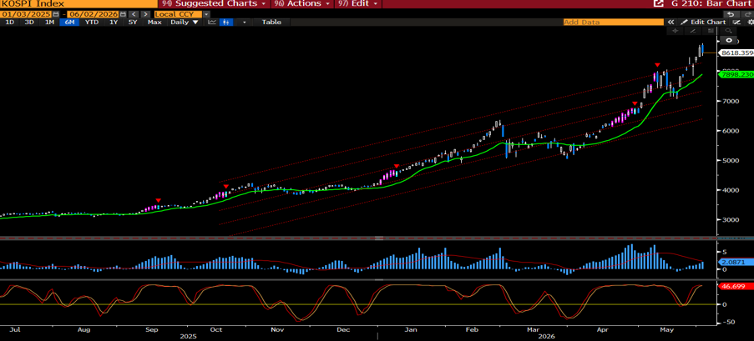Click the KOSPI Index security field
Screen dimensions: 754x341
click(78, 3)
